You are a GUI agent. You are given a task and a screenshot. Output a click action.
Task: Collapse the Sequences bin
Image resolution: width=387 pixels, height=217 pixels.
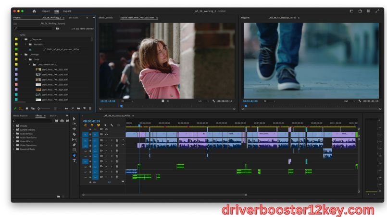point(21,39)
